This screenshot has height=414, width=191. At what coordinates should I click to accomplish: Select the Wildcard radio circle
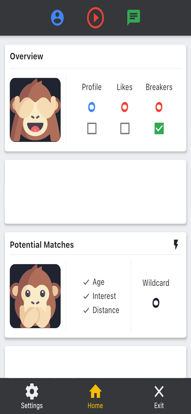click(x=156, y=303)
